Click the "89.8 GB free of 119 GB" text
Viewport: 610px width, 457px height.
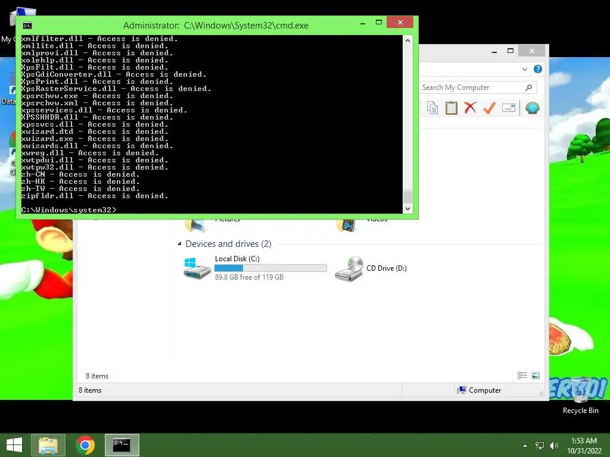(249, 277)
